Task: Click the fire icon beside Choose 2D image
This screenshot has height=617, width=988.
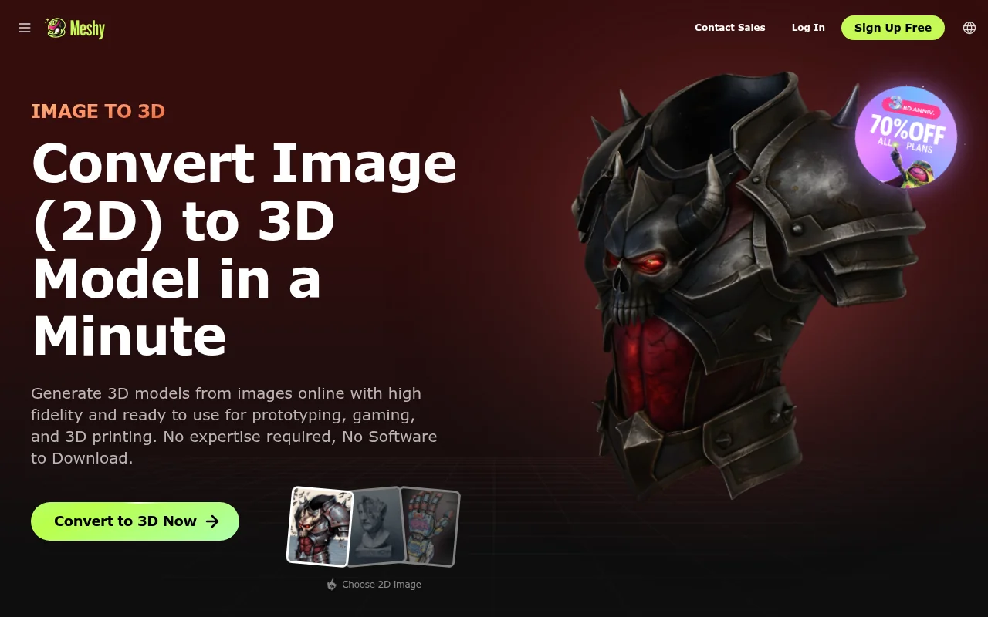Action: click(332, 585)
